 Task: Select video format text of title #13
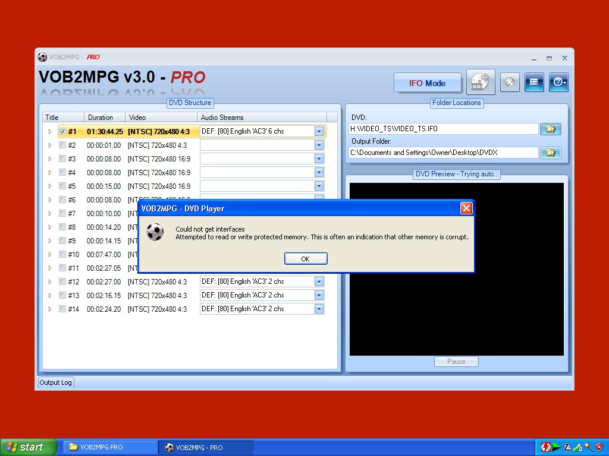click(x=157, y=296)
